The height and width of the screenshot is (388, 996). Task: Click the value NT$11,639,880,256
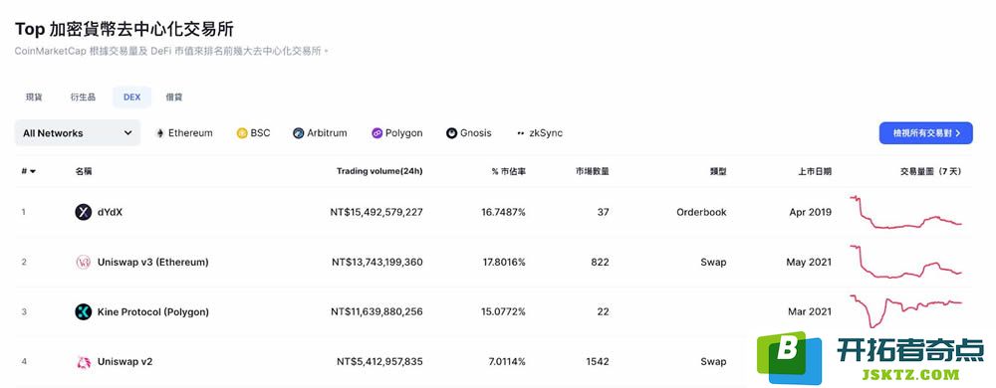coord(376,312)
